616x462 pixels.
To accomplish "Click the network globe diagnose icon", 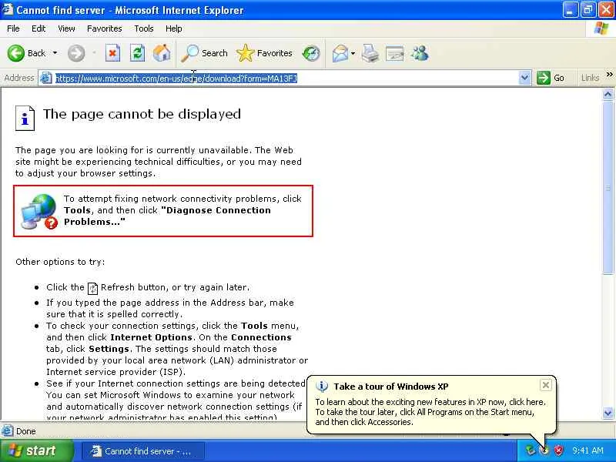I will tap(39, 212).
